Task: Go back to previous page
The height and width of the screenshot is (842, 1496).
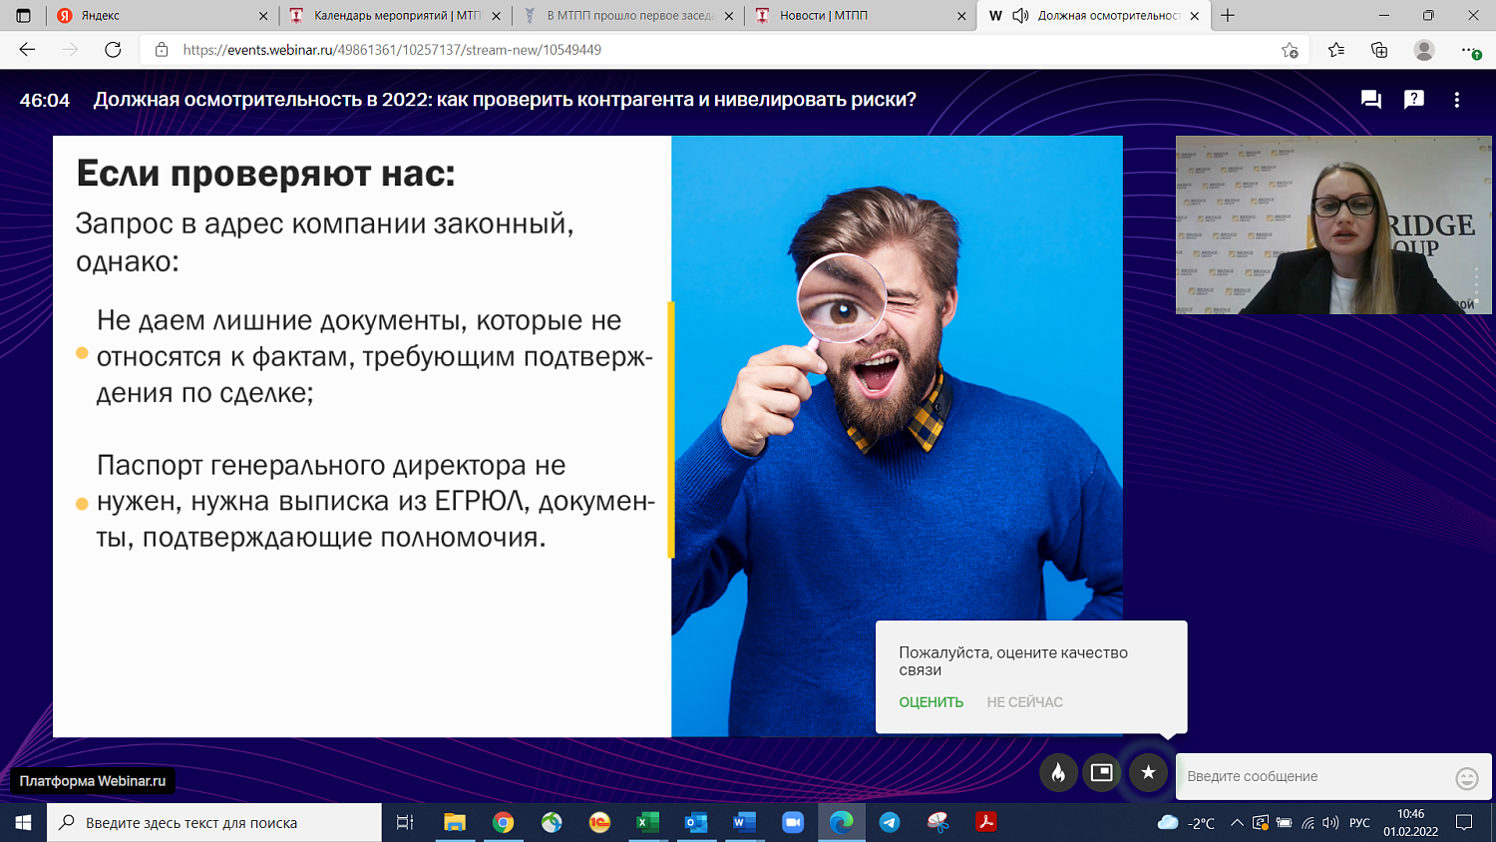Action: (x=27, y=50)
